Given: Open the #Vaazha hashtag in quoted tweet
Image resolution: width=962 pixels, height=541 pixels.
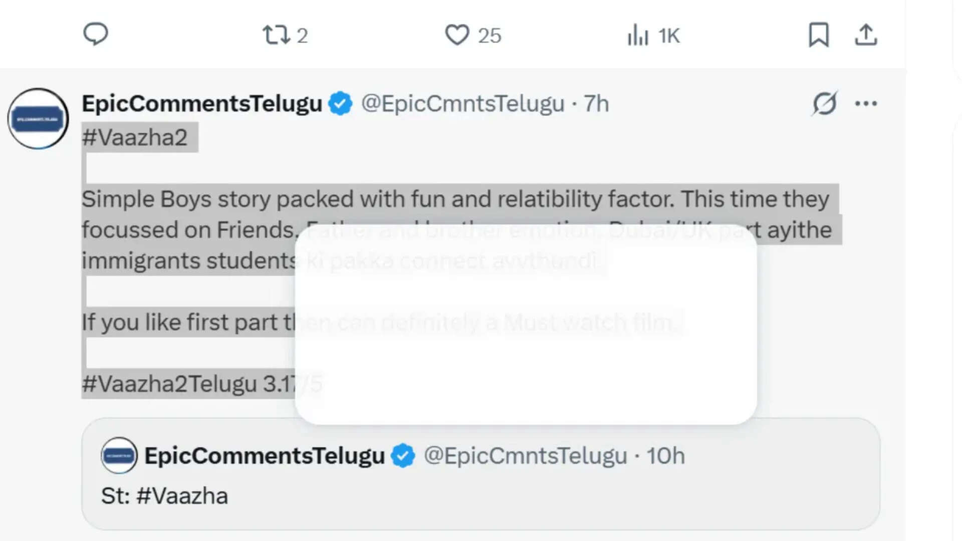Looking at the screenshot, I should (x=182, y=496).
